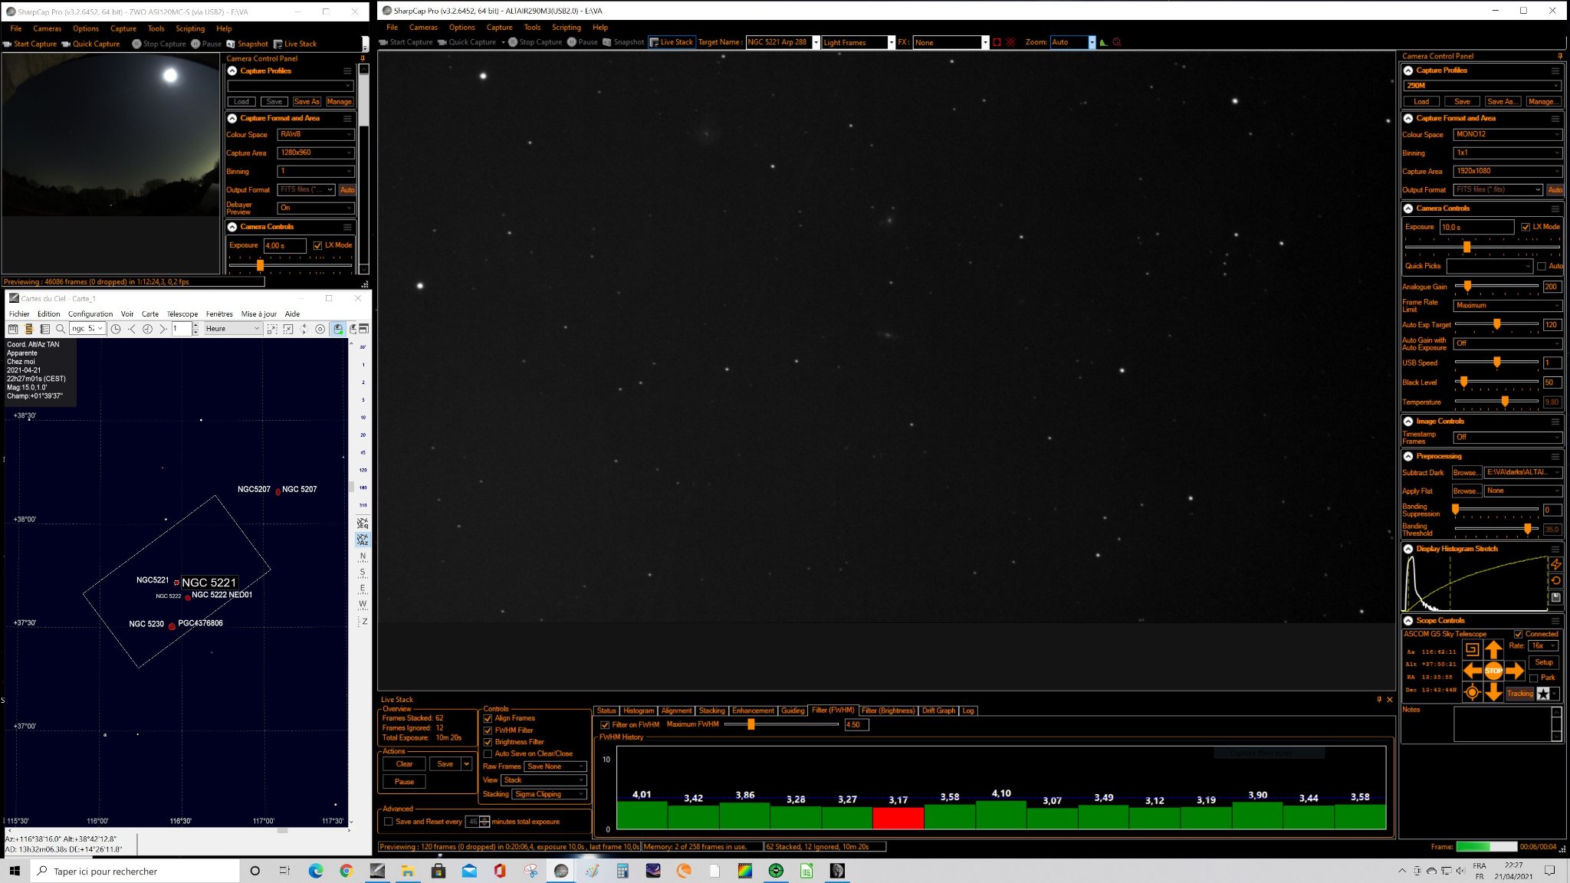Click the histogram auto-stretch lightning bolt icon

click(x=1555, y=565)
